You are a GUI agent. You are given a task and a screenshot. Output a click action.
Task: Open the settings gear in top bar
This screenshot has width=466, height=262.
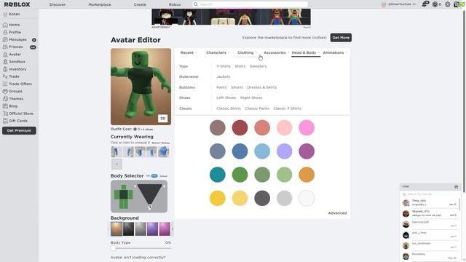448,4
